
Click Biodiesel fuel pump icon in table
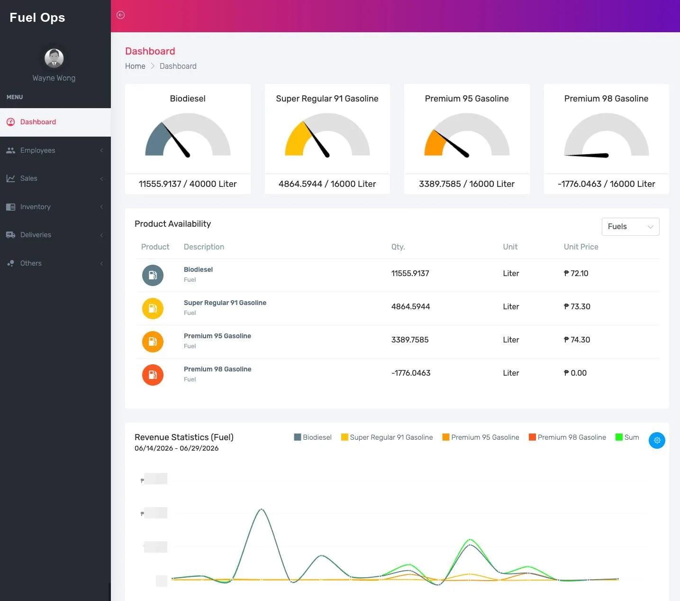153,275
